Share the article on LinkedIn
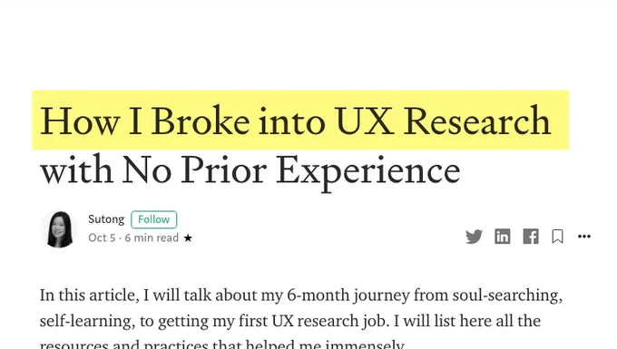 [503, 237]
